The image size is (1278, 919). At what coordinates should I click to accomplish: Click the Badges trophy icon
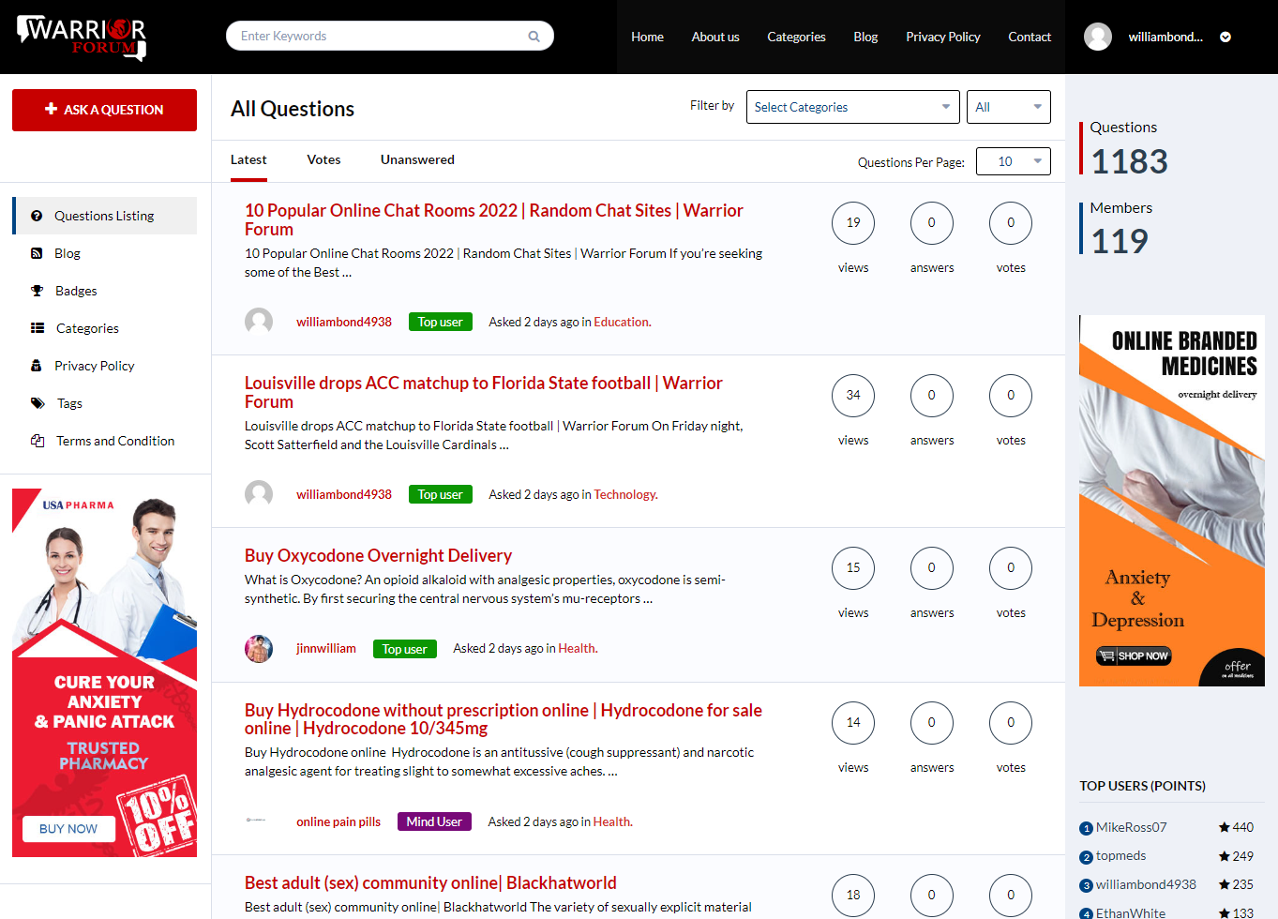click(38, 291)
